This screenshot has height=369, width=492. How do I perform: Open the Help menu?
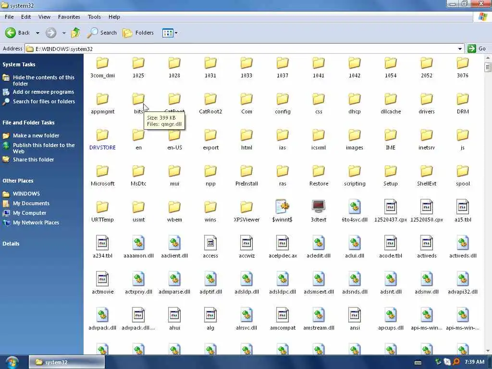click(114, 17)
